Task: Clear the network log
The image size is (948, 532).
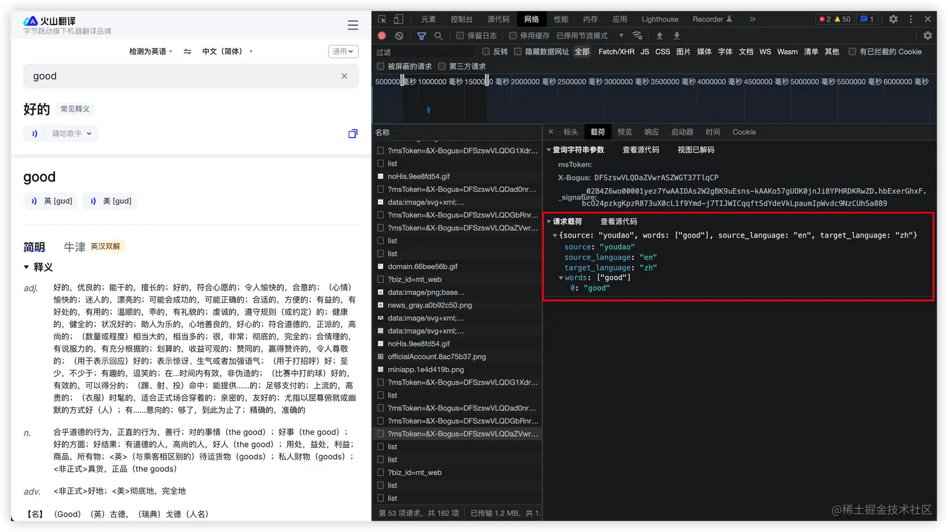Action: click(x=399, y=36)
